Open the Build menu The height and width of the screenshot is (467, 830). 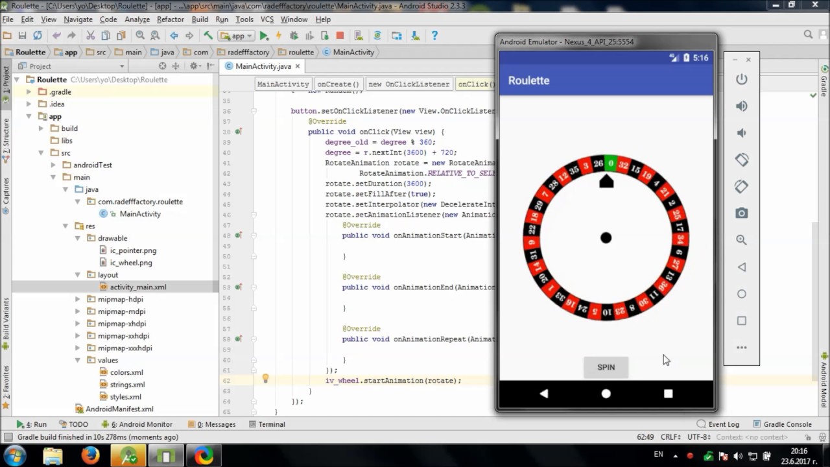tap(200, 19)
